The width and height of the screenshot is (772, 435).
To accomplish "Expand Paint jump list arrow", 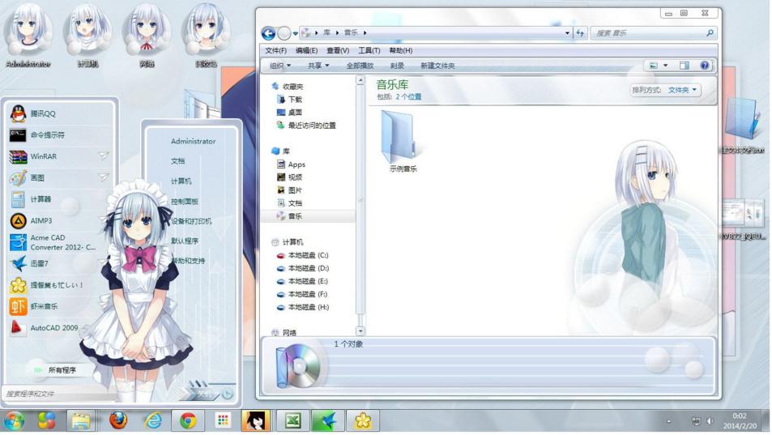I will point(104,177).
